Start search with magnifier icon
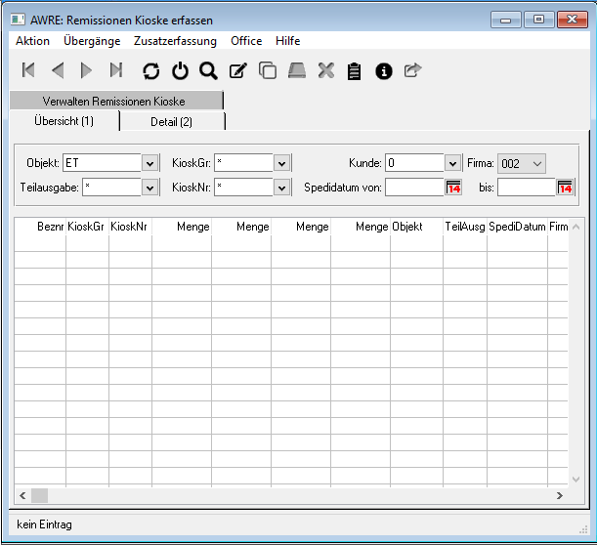 (x=208, y=70)
